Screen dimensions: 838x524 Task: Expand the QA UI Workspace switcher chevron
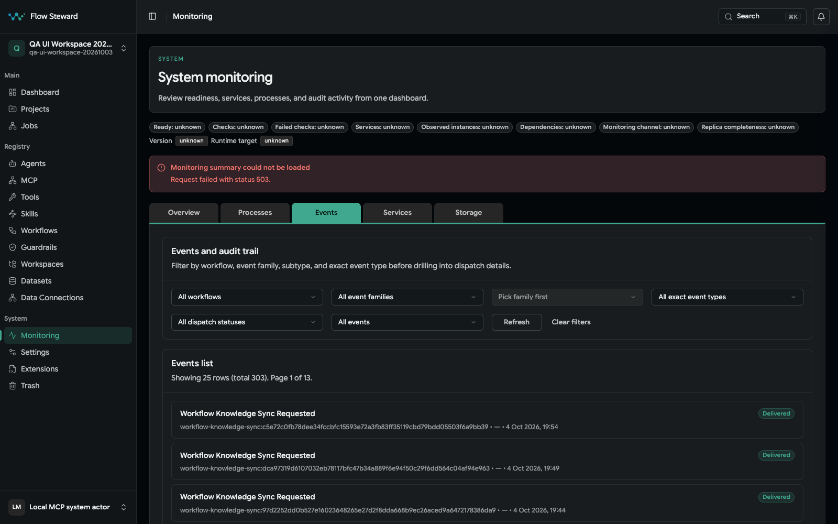(124, 48)
